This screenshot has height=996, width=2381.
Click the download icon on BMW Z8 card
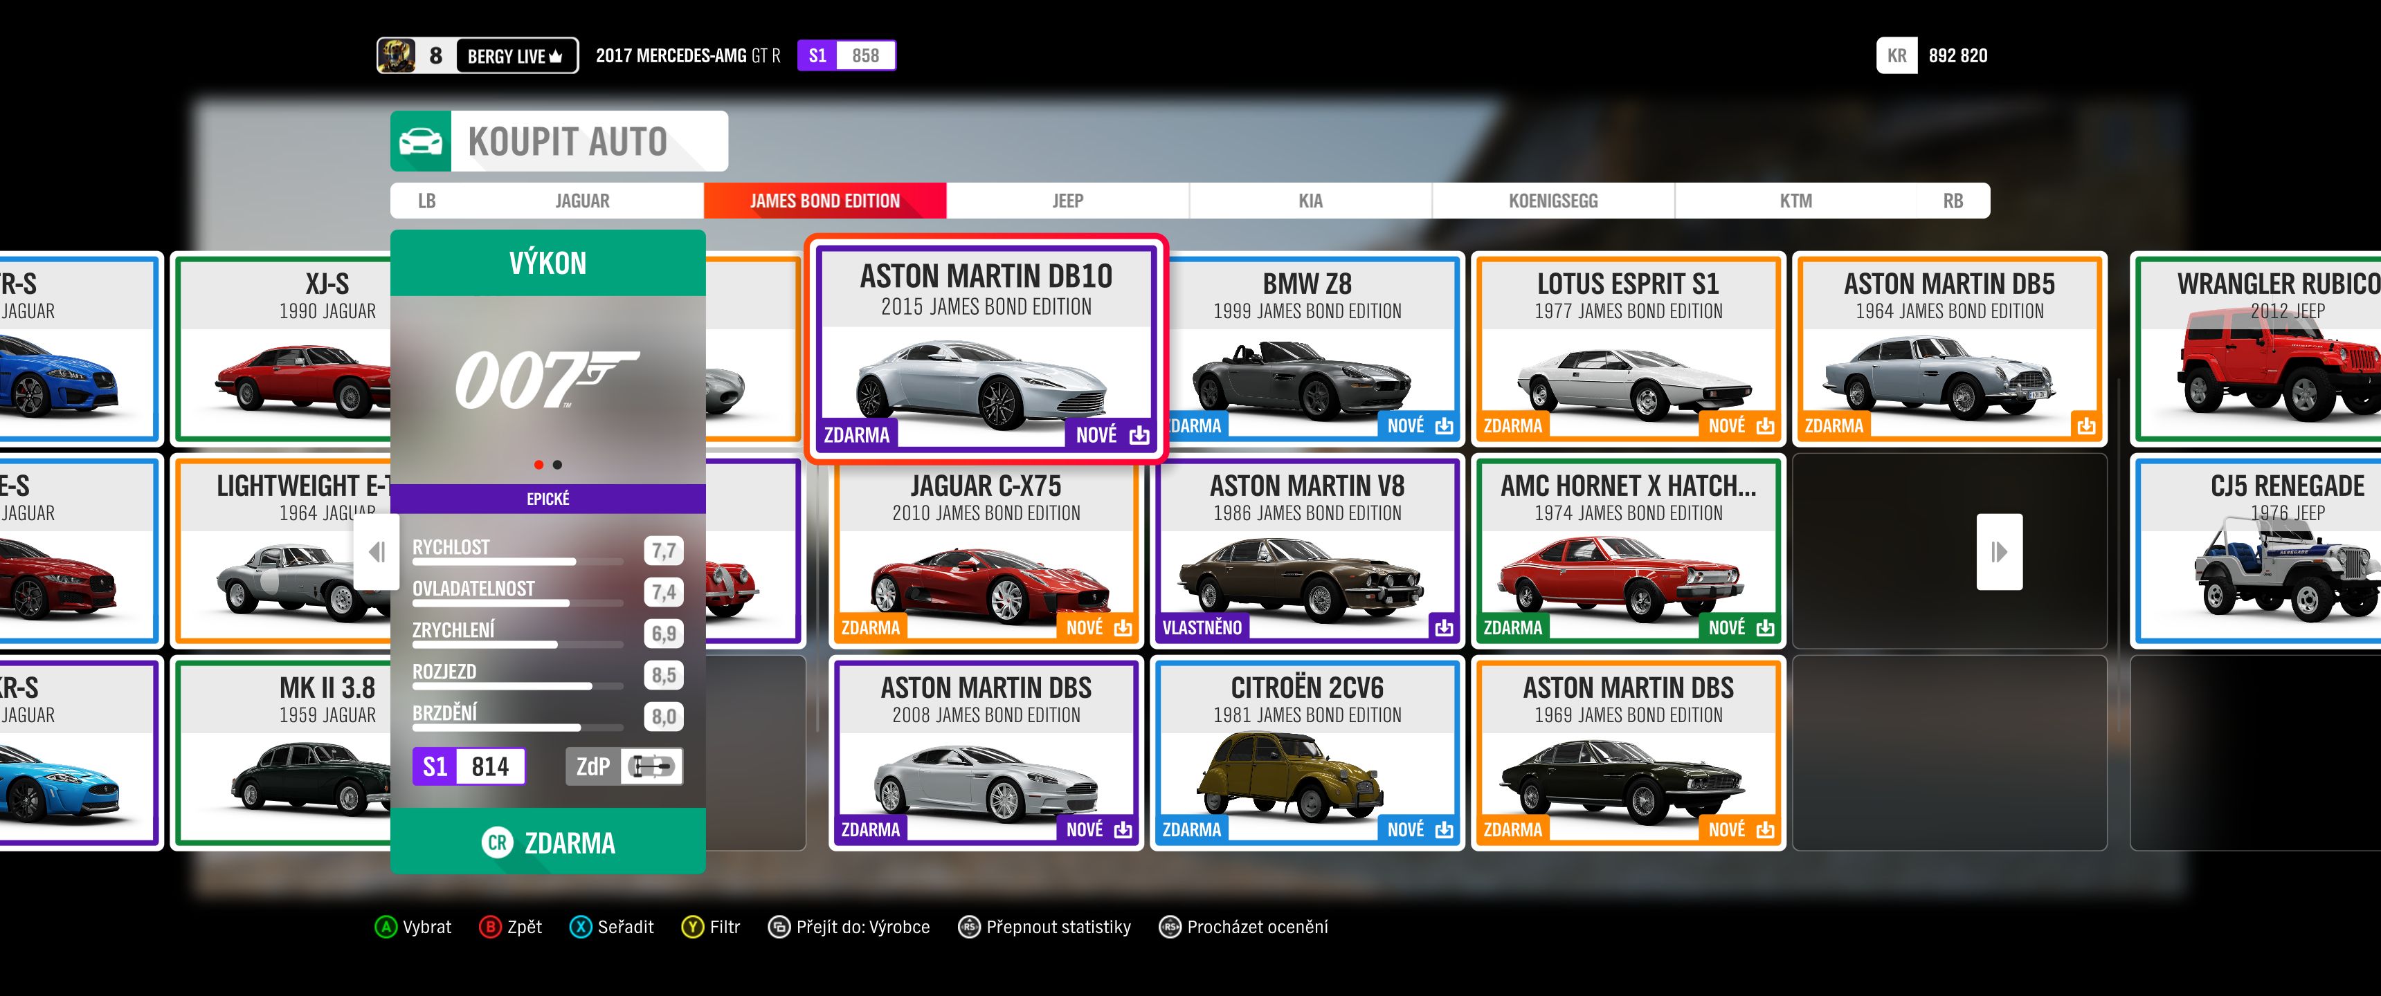[x=1444, y=426]
